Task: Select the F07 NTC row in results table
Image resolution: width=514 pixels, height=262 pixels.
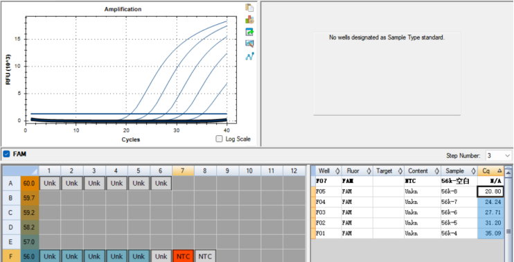Action: pyautogui.click(x=409, y=180)
